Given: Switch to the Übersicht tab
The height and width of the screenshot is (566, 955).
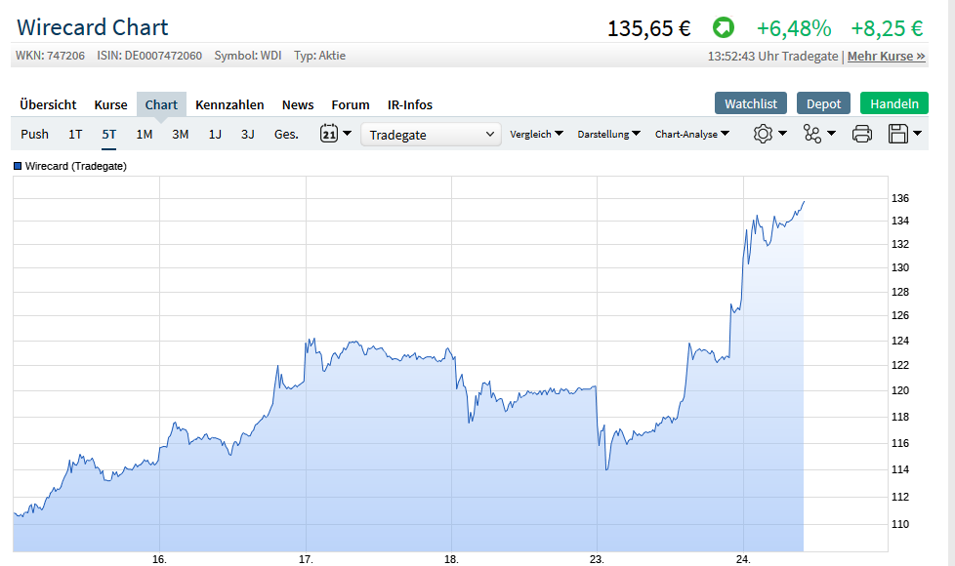Looking at the screenshot, I should [x=48, y=104].
